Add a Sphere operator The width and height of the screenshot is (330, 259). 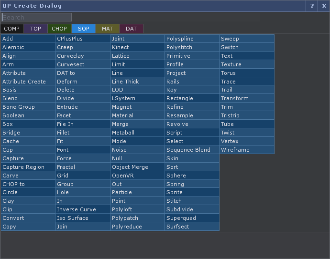point(192,176)
